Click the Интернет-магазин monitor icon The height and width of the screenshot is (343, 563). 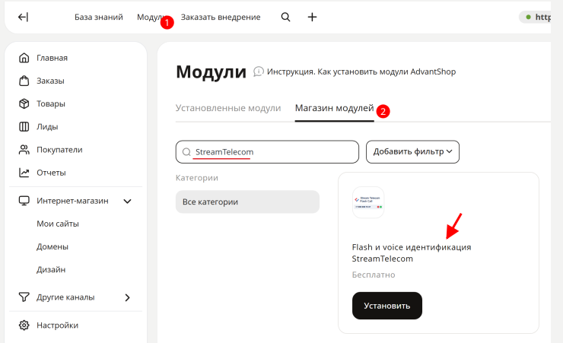(24, 201)
